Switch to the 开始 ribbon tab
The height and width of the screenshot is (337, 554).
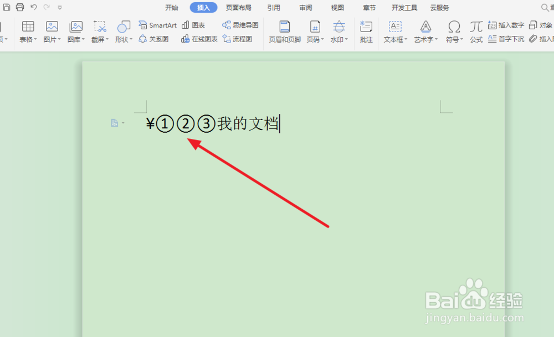pyautogui.click(x=171, y=7)
